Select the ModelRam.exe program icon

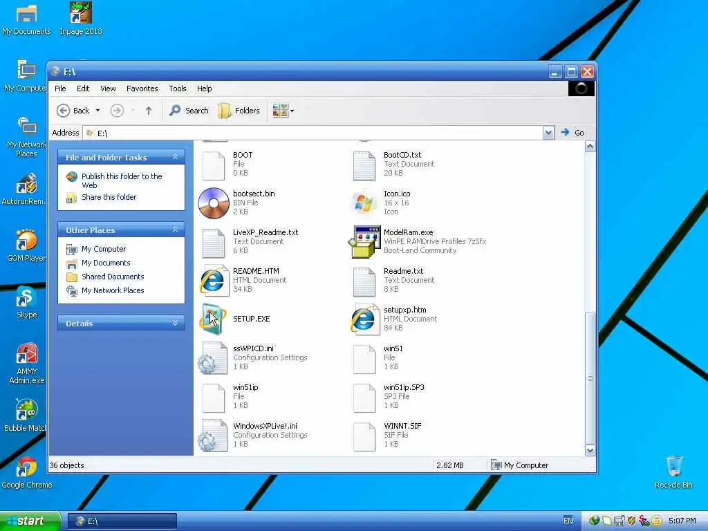pyautogui.click(x=364, y=242)
